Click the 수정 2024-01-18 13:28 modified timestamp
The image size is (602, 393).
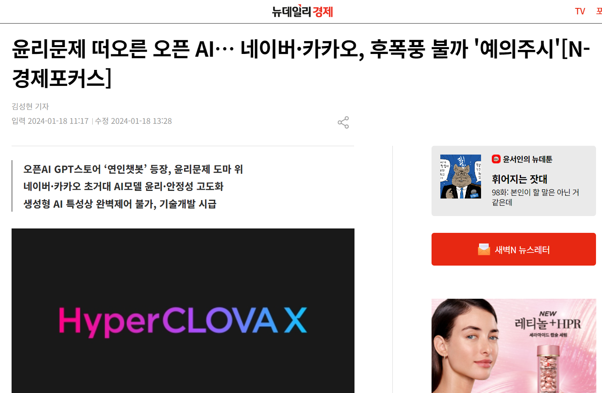[x=133, y=121]
